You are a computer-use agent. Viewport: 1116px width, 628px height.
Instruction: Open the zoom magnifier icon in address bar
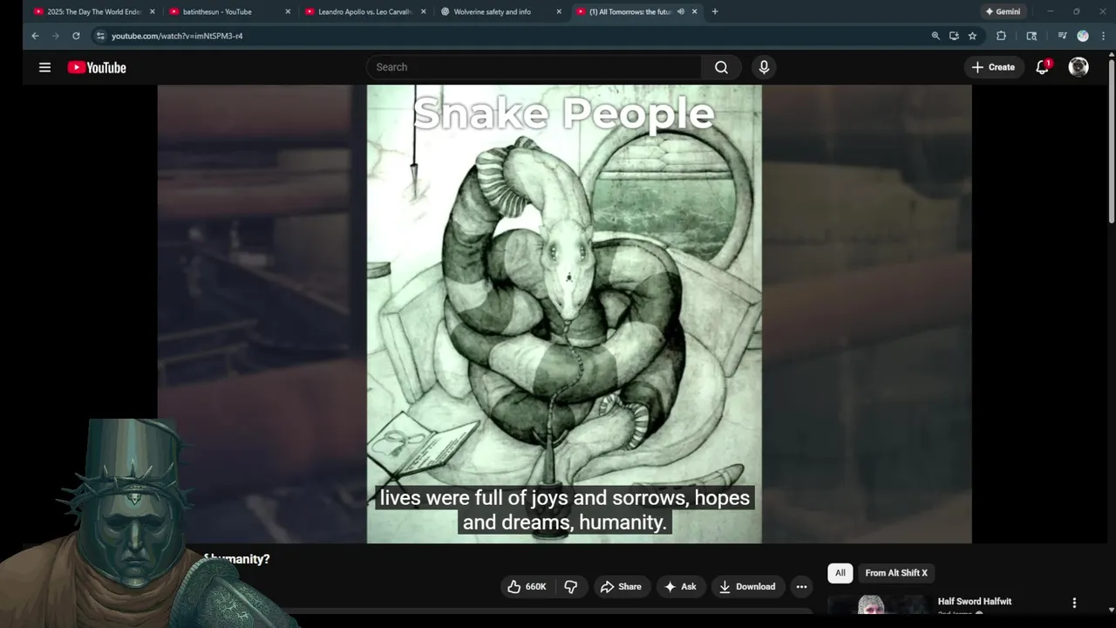(936, 36)
